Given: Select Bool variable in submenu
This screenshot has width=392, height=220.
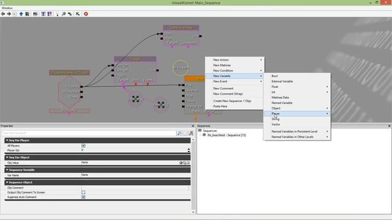Looking at the screenshot, I should (297, 76).
